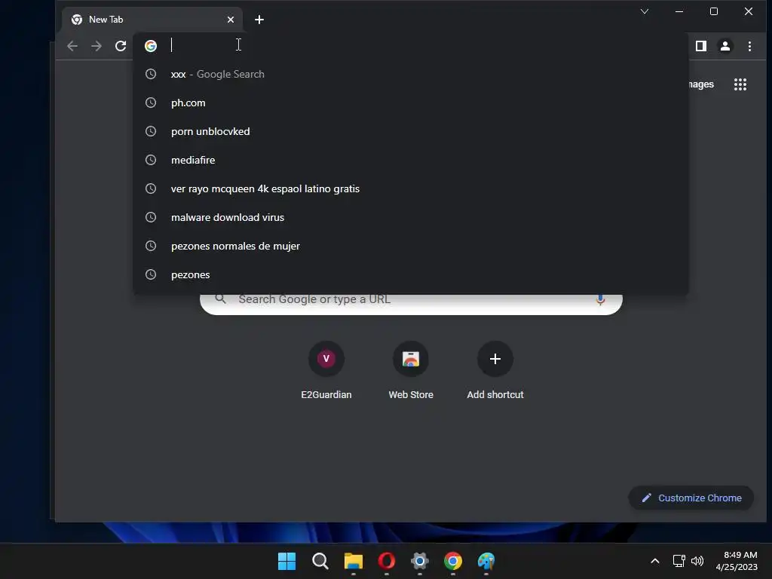
Task: Open Opera from the taskbar
Action: pyautogui.click(x=387, y=561)
